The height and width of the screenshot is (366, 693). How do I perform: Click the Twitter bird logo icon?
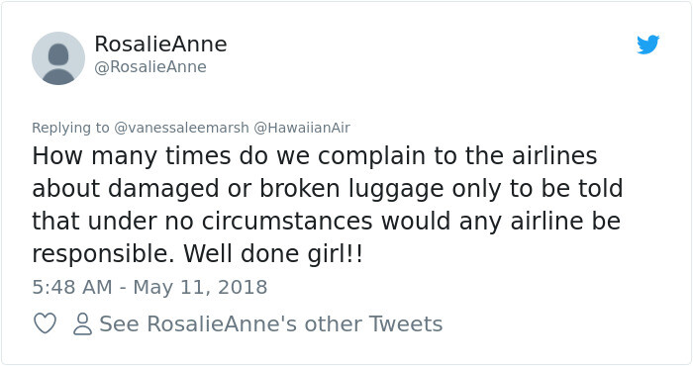click(647, 45)
